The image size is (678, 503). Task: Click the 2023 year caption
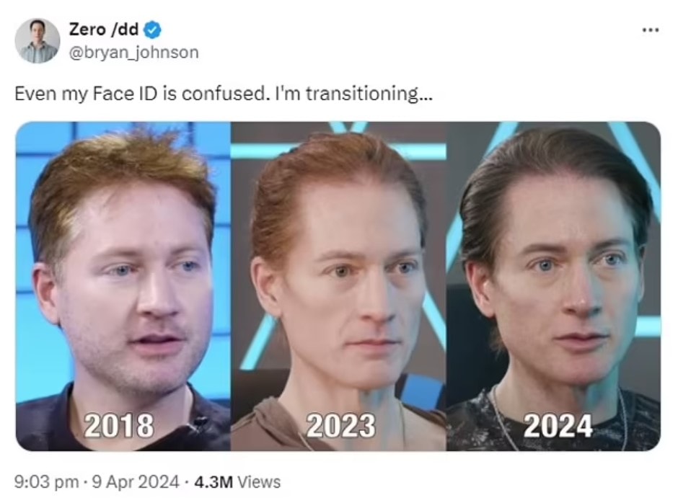341,426
